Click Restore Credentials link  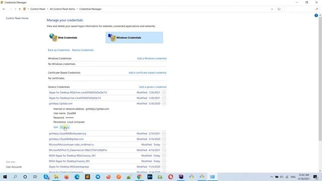coord(83,50)
